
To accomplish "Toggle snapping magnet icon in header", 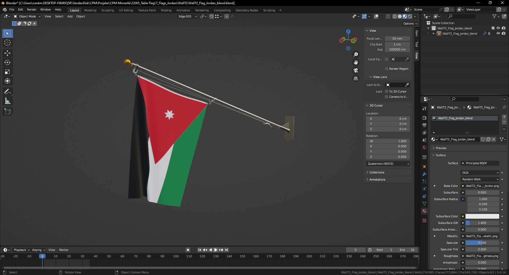I will 211,16.
